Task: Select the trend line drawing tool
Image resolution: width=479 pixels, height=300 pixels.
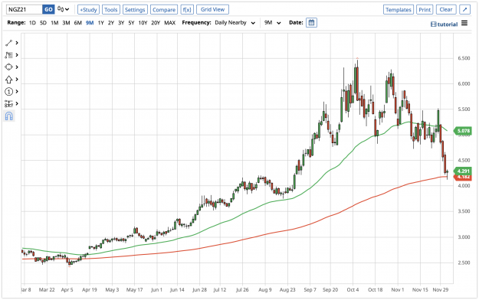Action: pyautogui.click(x=9, y=43)
